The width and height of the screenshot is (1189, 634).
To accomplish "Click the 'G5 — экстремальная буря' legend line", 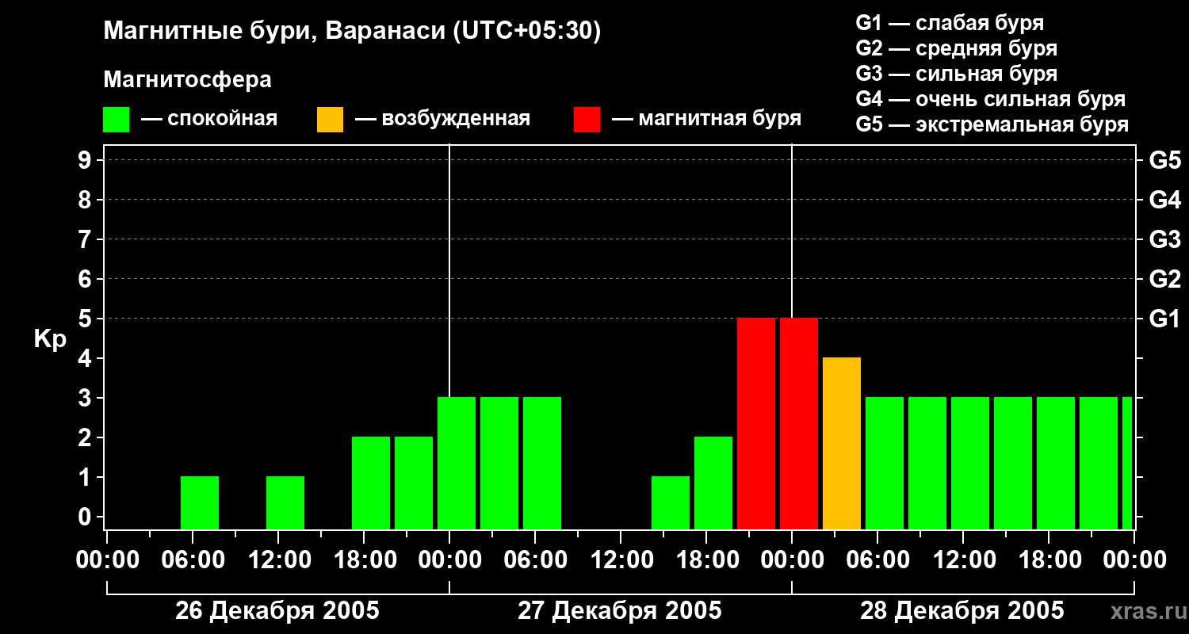I will [x=992, y=124].
